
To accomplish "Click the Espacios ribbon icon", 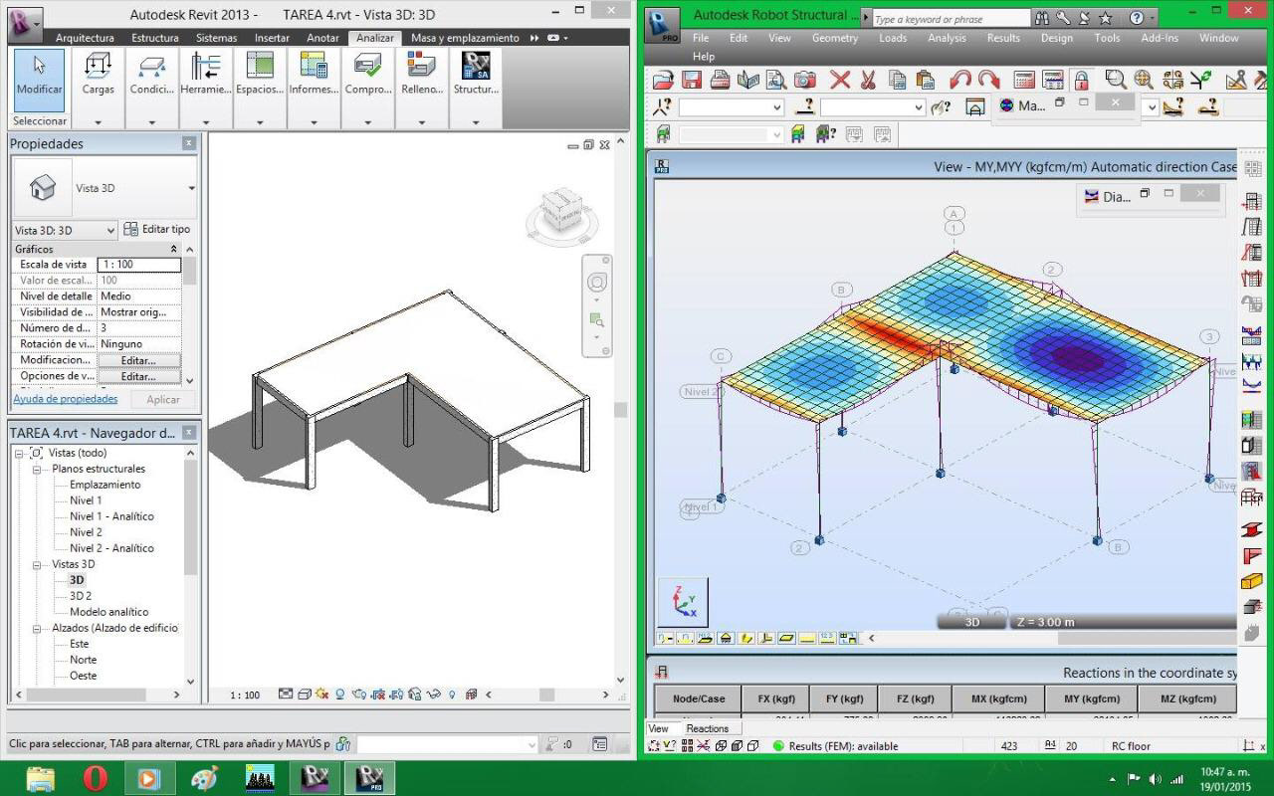I will coord(260,75).
